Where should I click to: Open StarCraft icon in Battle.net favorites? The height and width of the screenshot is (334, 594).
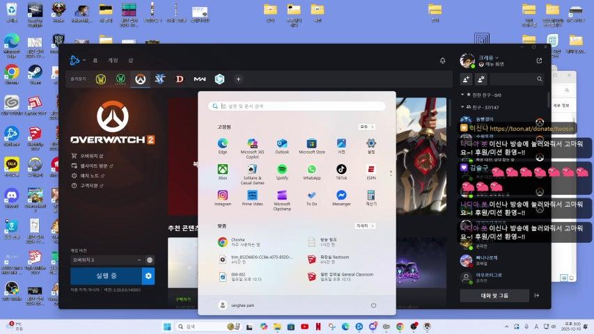click(x=159, y=79)
